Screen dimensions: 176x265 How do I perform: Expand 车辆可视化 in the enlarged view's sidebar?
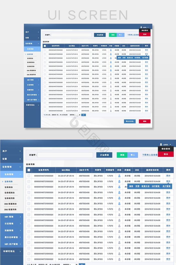point(12,251)
